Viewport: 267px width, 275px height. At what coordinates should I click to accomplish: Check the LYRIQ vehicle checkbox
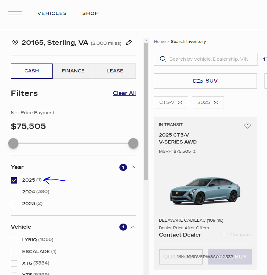pos(14,240)
